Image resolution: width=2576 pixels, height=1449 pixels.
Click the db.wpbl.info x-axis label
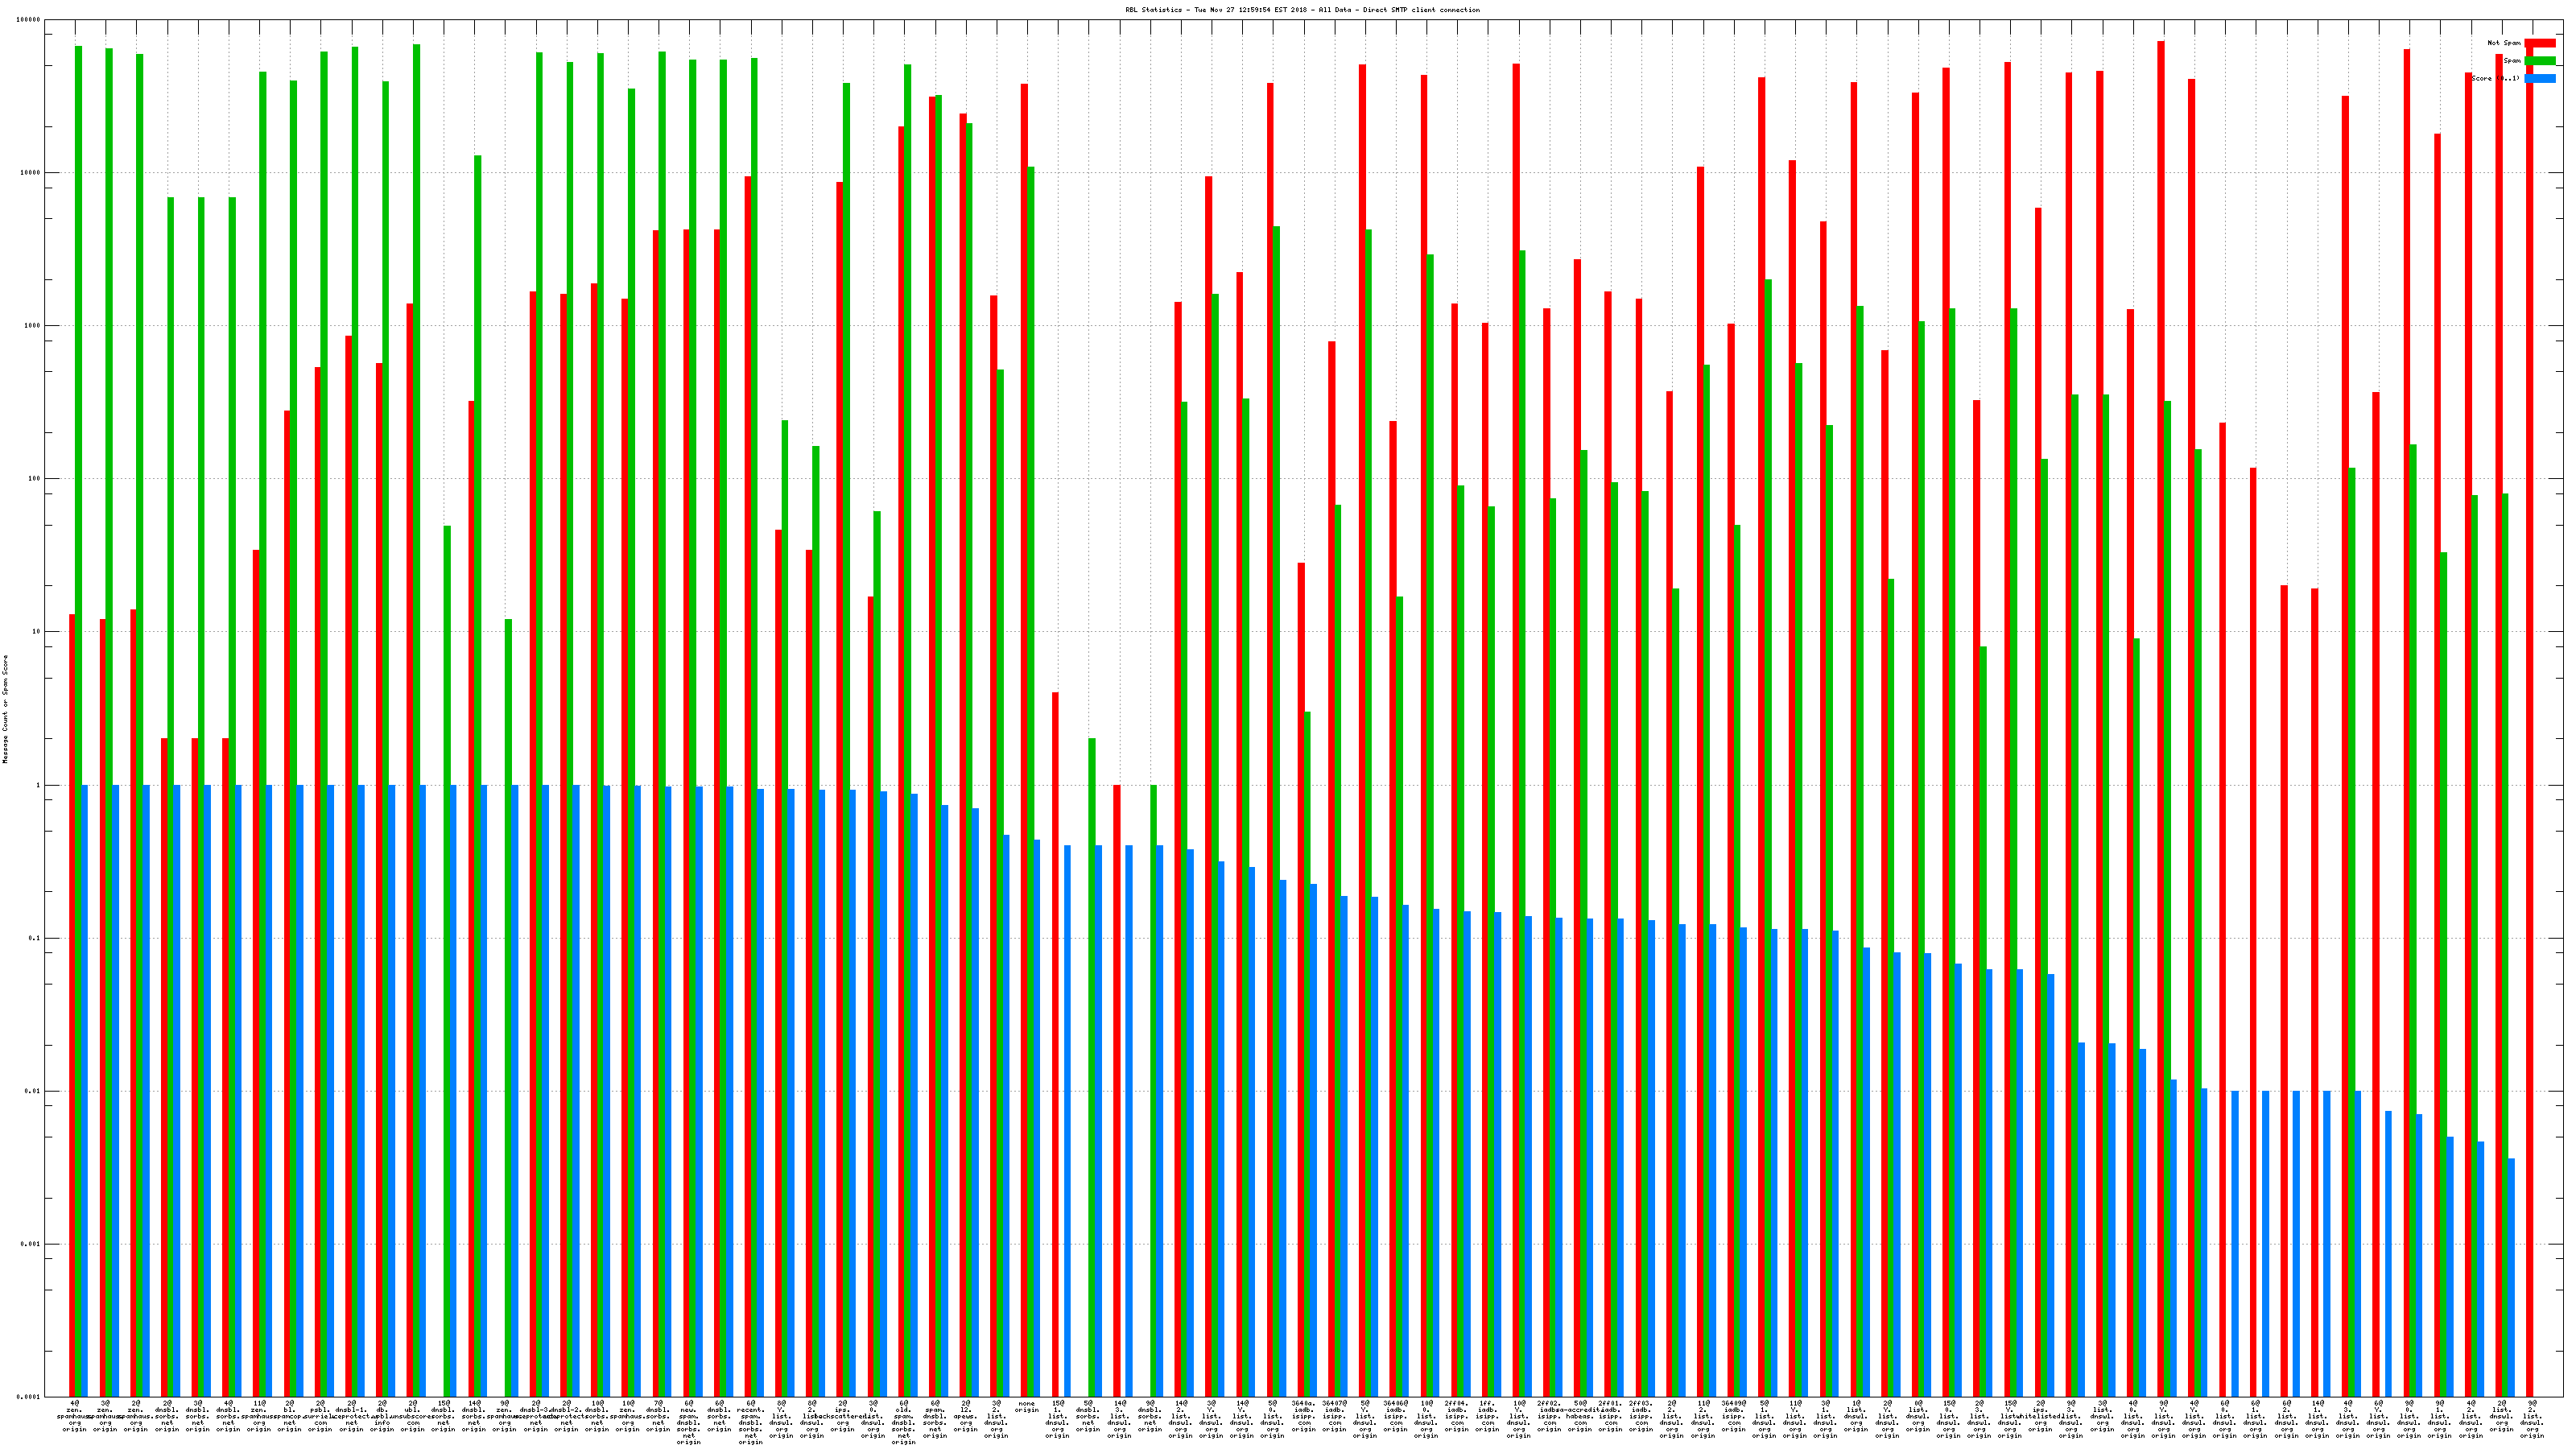[382, 1417]
